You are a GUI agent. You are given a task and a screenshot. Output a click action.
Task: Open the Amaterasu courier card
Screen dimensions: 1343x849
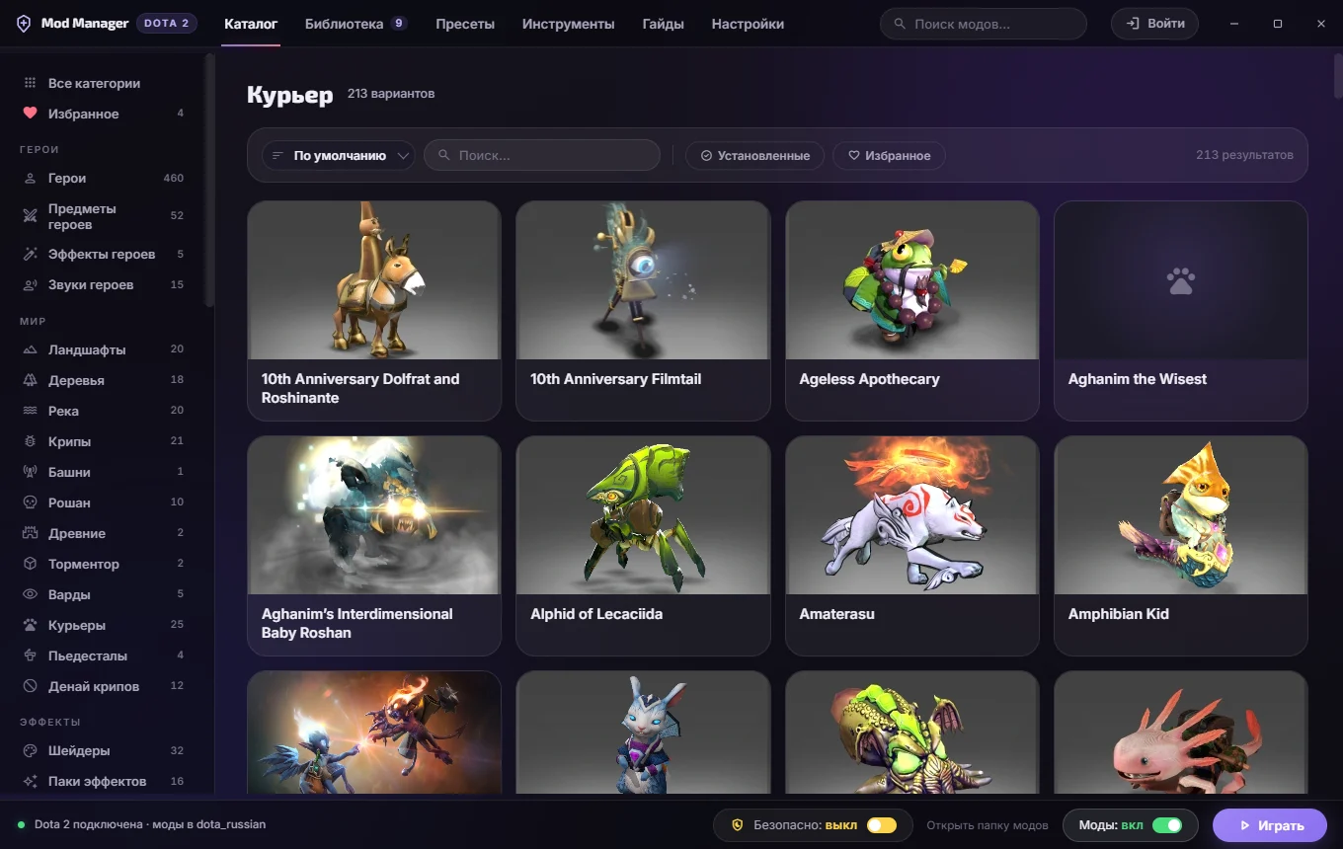(912, 546)
